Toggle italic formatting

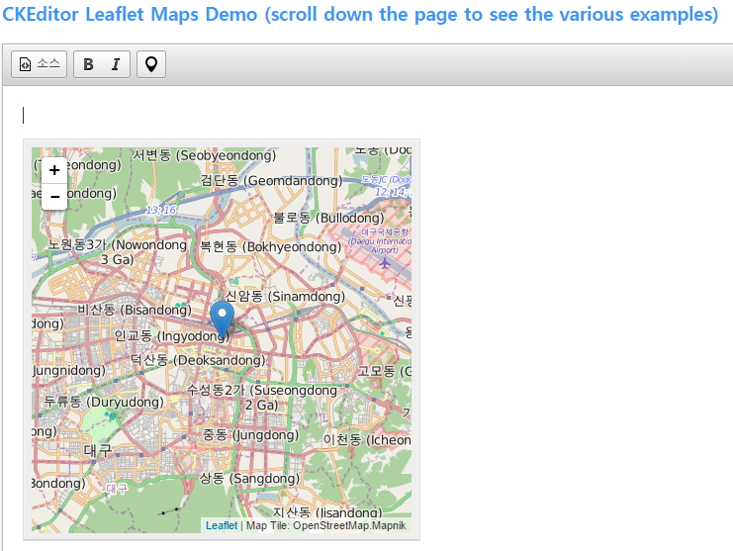pos(116,64)
